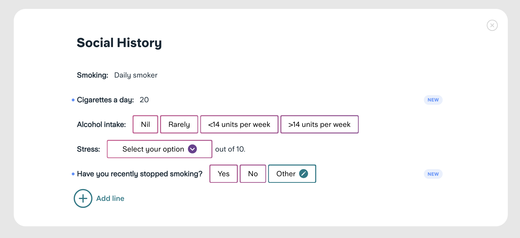Select Nil for alcohol intake
Viewport: 520px width, 238px height.
[x=145, y=124]
